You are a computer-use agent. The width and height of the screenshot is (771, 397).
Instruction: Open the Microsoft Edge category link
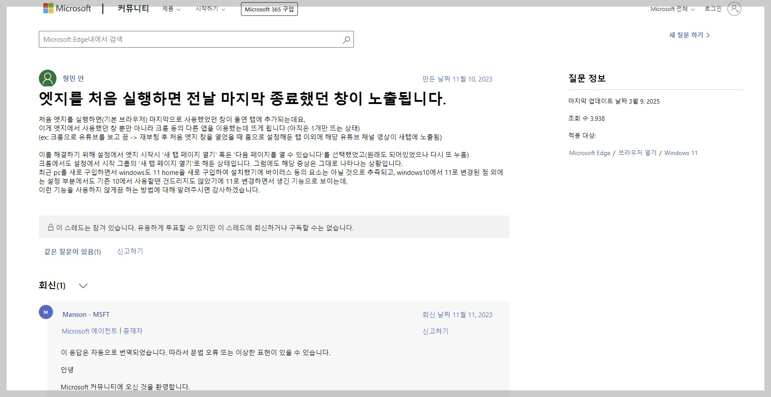[x=590, y=153]
